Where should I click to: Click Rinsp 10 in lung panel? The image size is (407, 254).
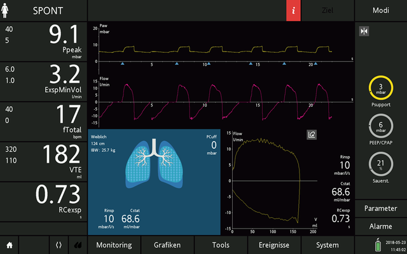point(109,218)
